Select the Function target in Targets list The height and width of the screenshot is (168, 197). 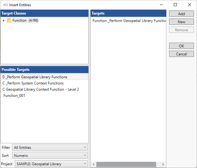click(129, 21)
